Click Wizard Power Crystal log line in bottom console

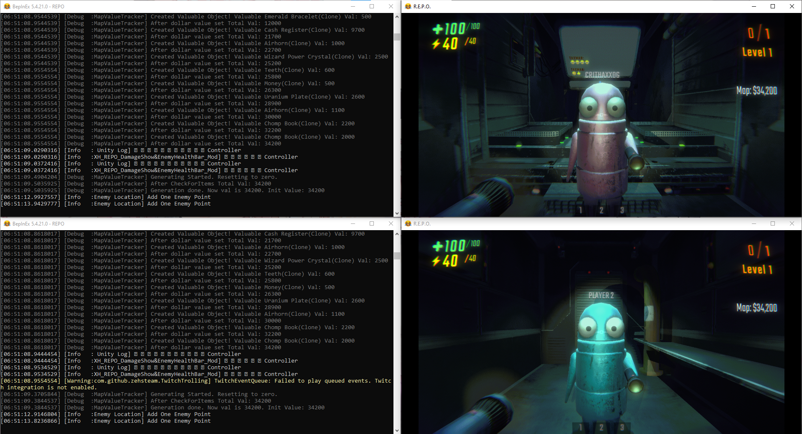click(194, 261)
